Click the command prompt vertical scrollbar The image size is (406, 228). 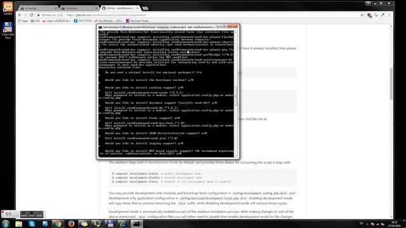click(x=235, y=94)
